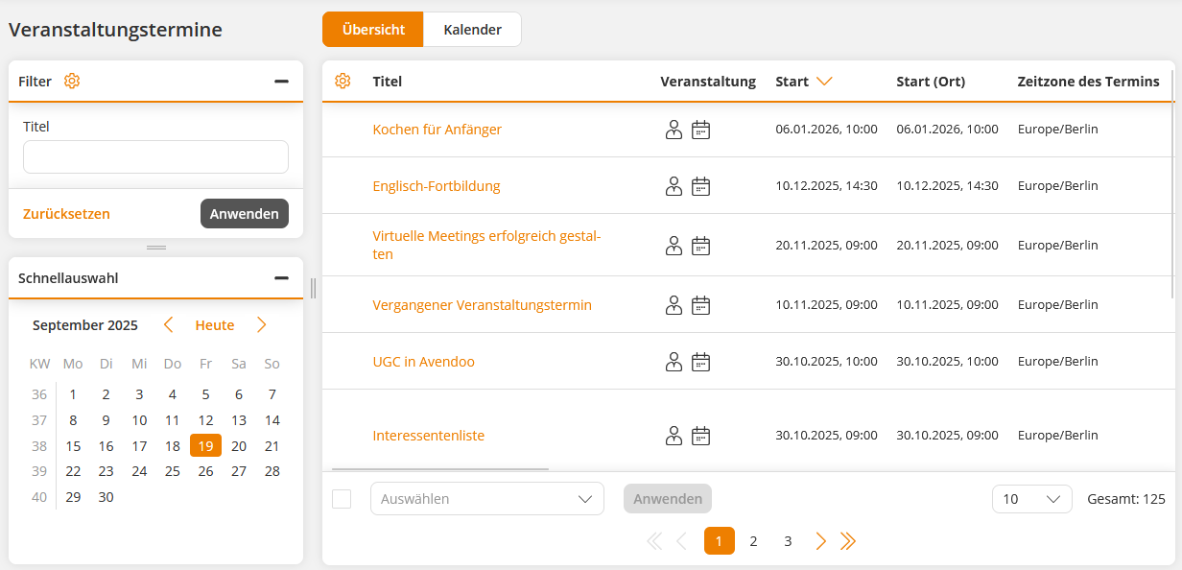
Task: Click calendar icon for Englisch-Fortbildung row
Action: [701, 186]
